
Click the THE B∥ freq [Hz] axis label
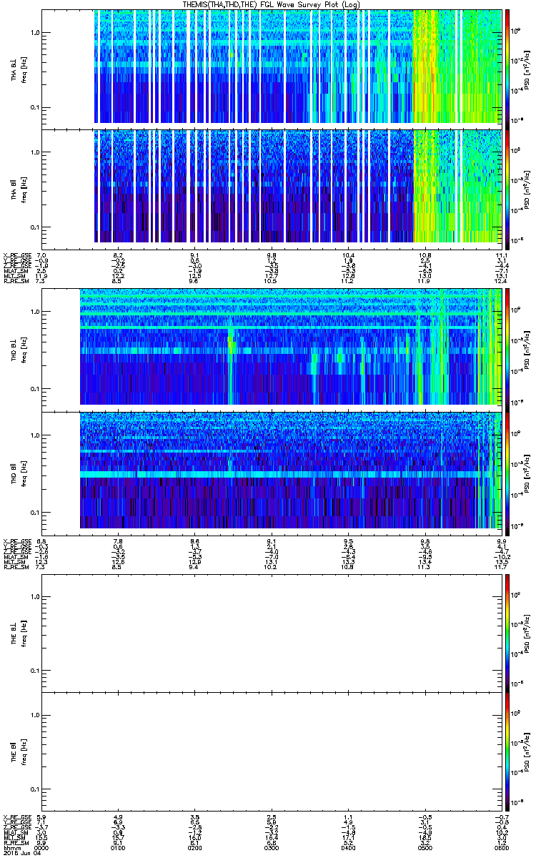click(18, 750)
